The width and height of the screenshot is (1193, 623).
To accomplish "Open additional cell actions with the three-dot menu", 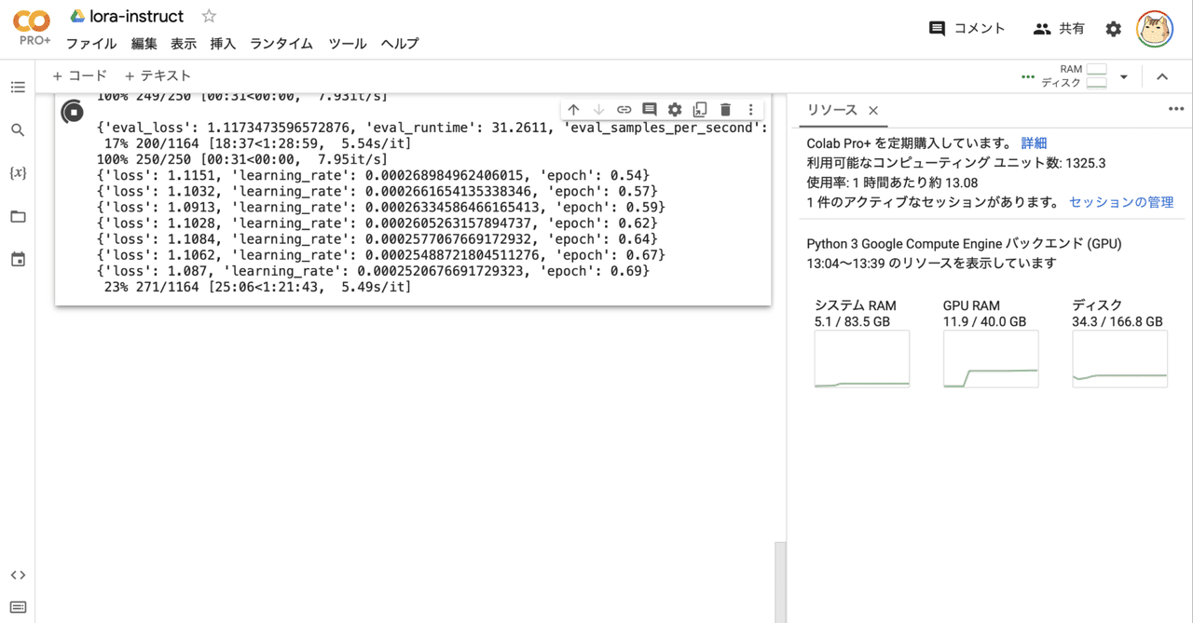I will pos(751,109).
